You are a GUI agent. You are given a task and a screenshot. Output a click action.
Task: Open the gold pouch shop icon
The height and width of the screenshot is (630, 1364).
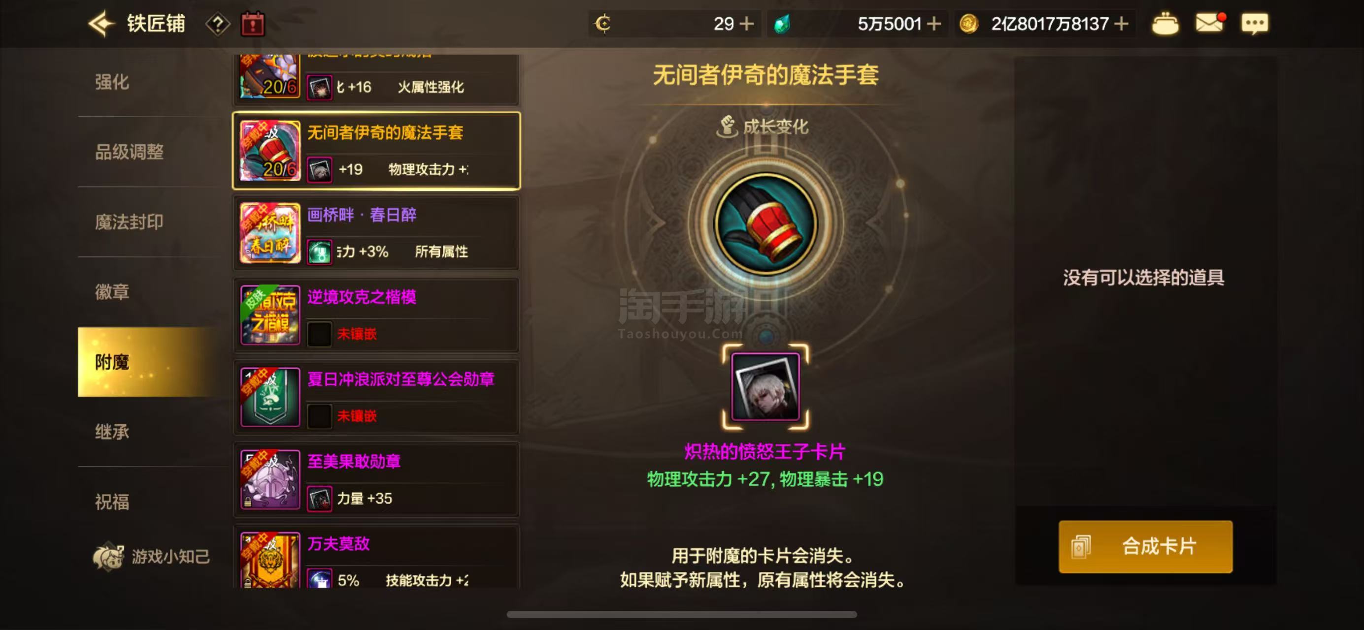(1165, 24)
